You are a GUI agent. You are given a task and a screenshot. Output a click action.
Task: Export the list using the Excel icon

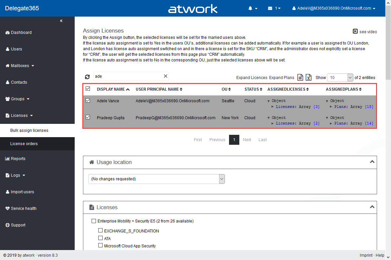pos(309,77)
